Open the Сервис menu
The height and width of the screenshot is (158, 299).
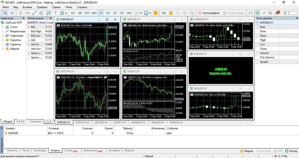[57, 7]
